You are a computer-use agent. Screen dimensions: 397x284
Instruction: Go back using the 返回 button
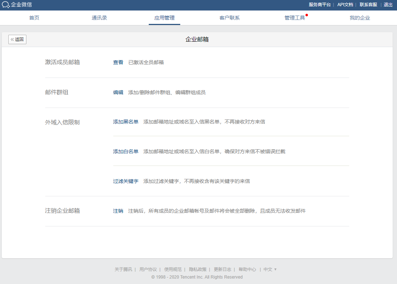tap(17, 39)
